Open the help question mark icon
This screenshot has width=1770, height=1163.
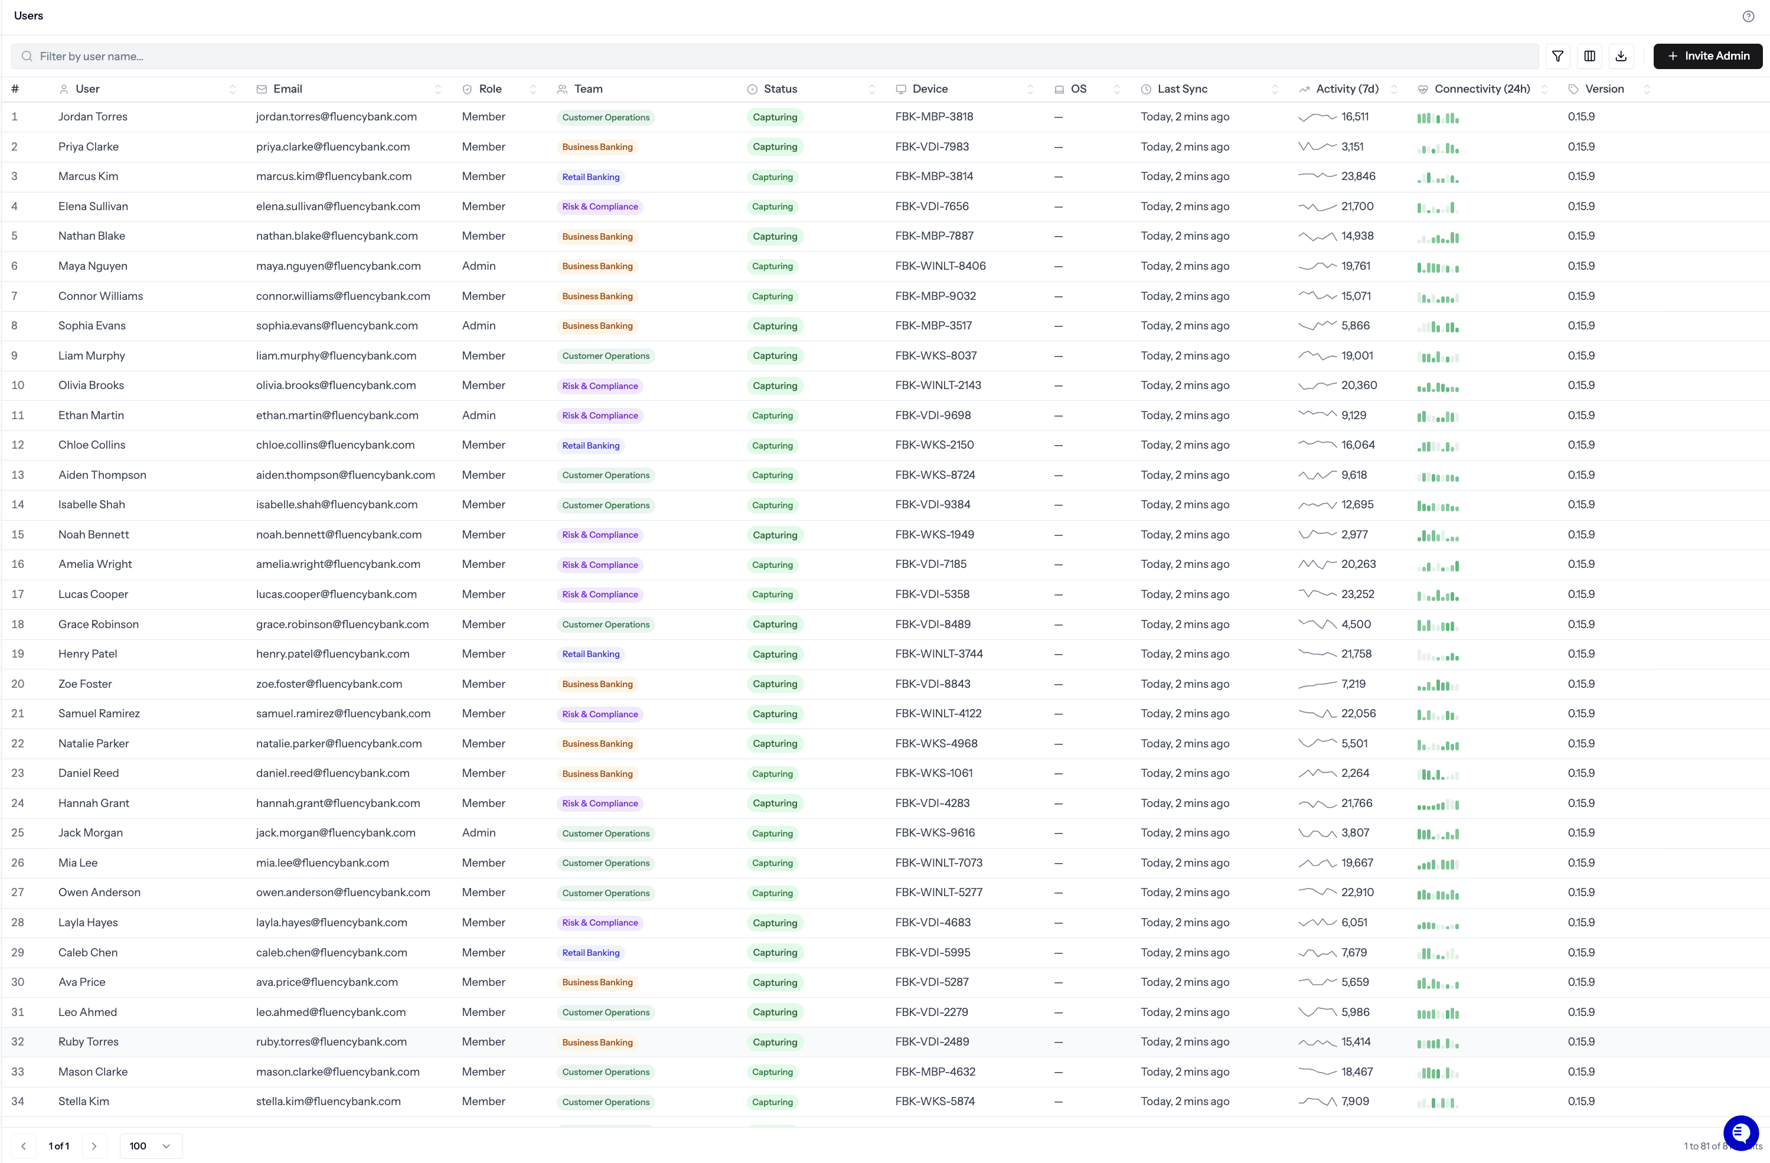(1748, 17)
